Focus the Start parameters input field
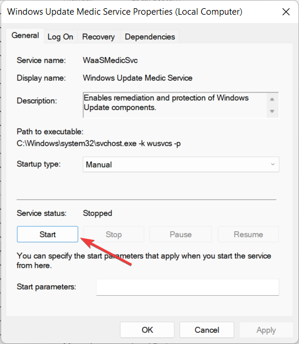 [188, 287]
